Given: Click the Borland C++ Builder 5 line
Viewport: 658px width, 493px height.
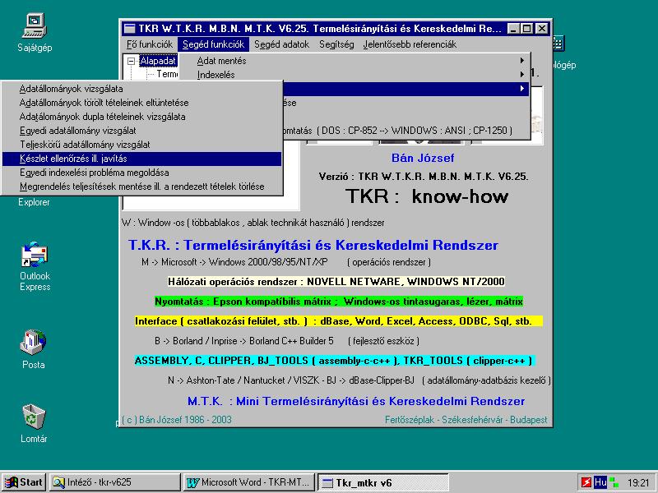Looking at the screenshot, I should pos(287,341).
